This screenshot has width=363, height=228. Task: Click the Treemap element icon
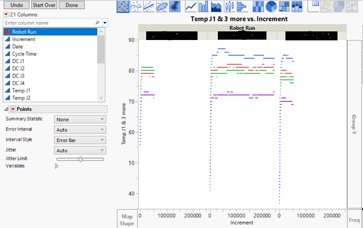(x=284, y=6)
